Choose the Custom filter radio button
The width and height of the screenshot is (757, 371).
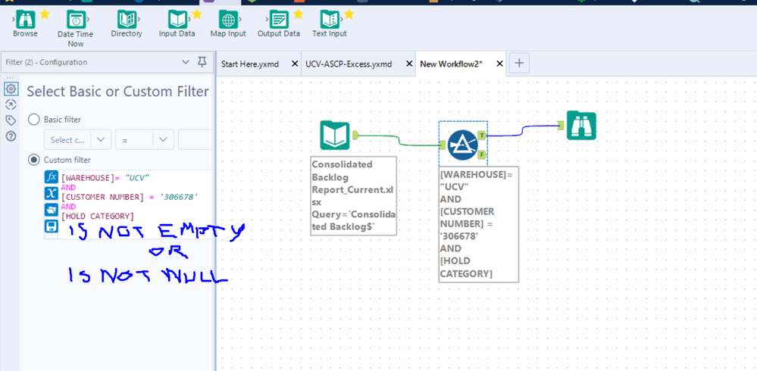pyautogui.click(x=34, y=159)
